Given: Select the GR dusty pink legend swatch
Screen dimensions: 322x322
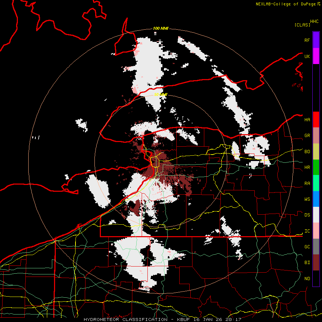Looking at the screenshot, I should [x=316, y=136].
